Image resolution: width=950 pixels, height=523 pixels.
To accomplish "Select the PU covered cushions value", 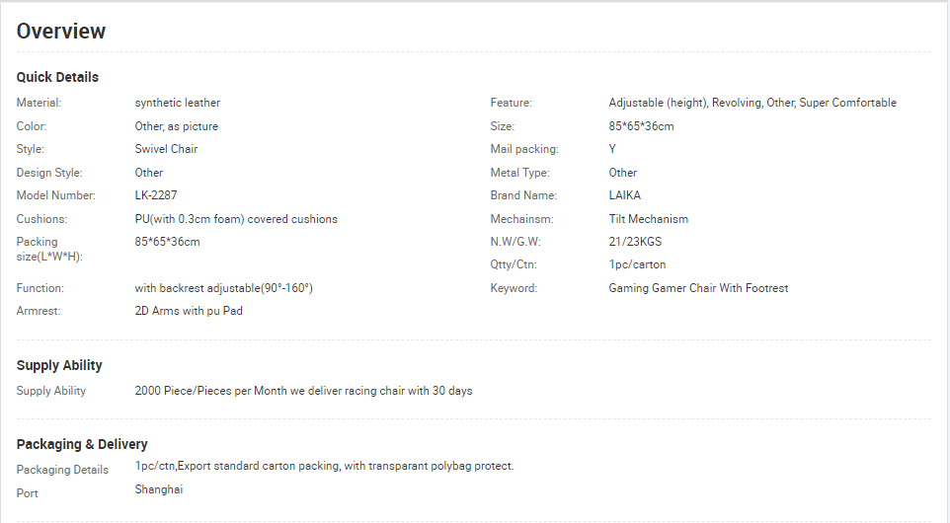I will [x=236, y=218].
